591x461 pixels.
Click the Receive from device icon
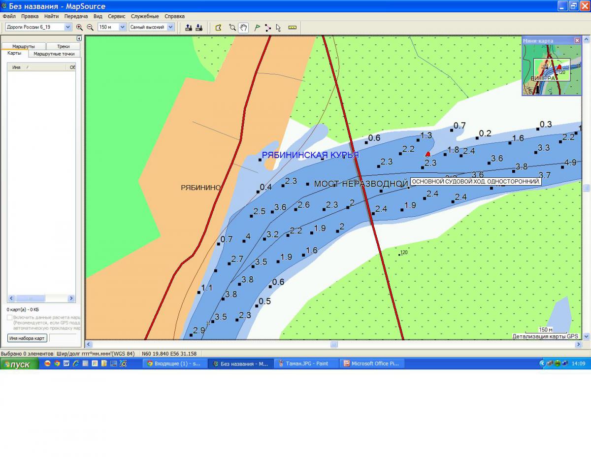click(x=199, y=28)
